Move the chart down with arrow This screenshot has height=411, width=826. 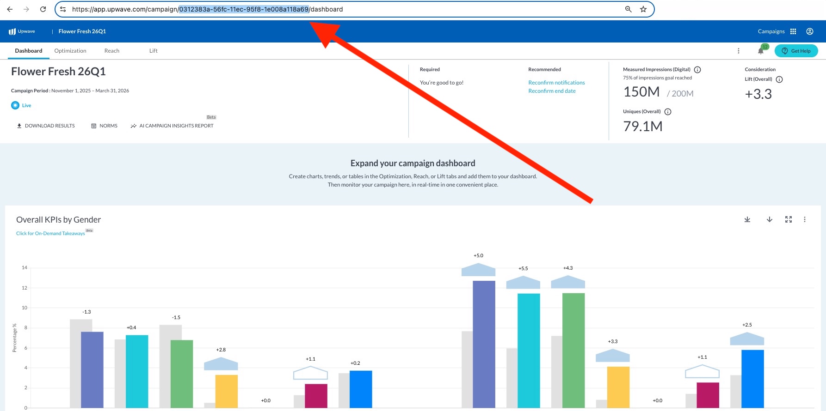[x=769, y=219]
